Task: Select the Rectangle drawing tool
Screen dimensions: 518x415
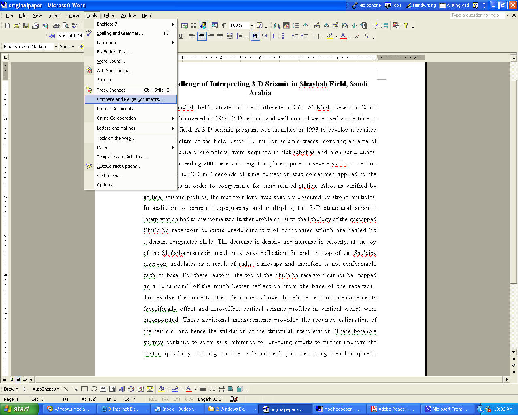Action: 85,389
